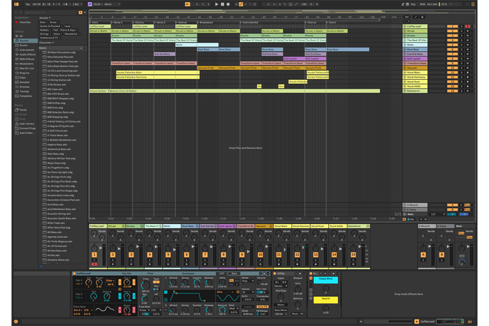Click the automation mode icon beside Del
This screenshot has height=326, width=489.
[x=415, y=17]
